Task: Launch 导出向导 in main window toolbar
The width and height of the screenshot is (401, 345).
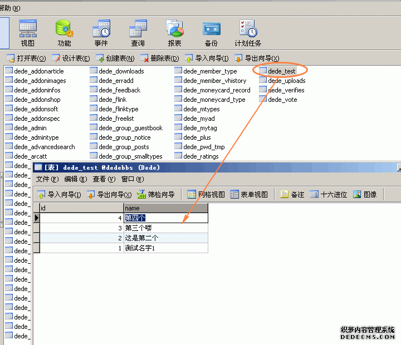Action: (x=257, y=58)
